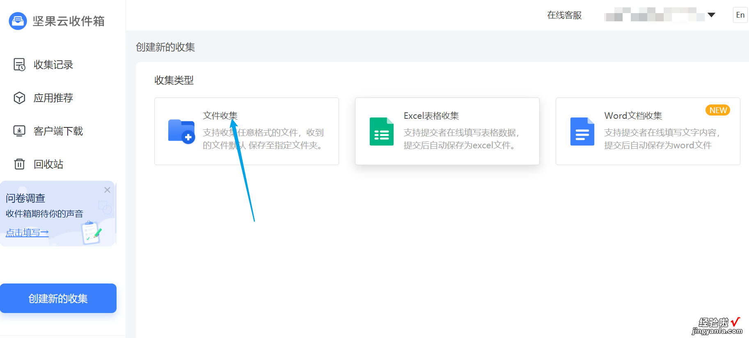This screenshot has height=338, width=749.
Task: Click the blue Word document icon
Action: 582,132
